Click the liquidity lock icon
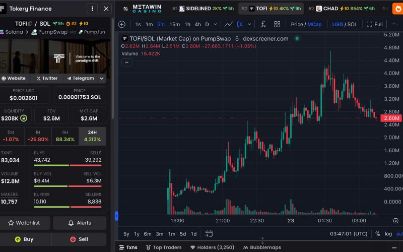This screenshot has height=252, width=403. click(24, 118)
